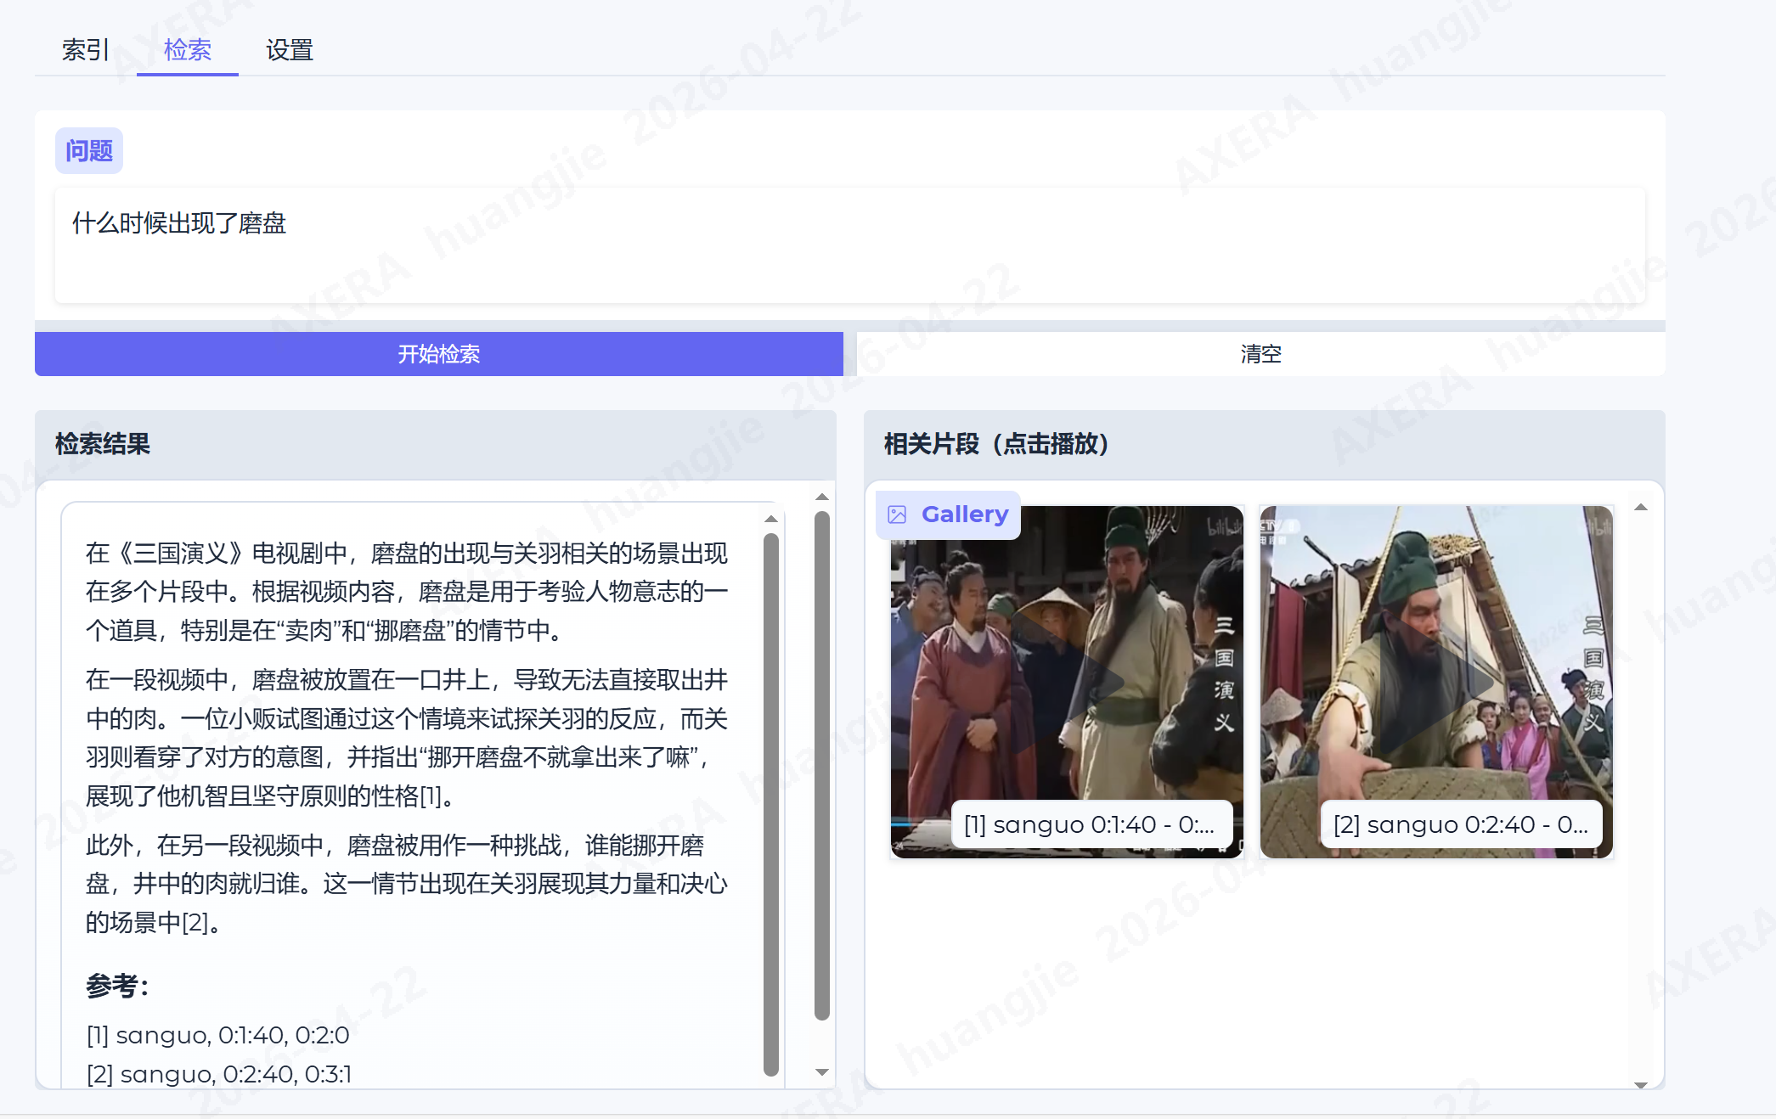
Task: Click caption label of clip [1] sanguo
Action: tap(1091, 824)
